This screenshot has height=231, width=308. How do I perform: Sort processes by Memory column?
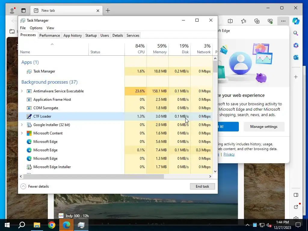pyautogui.click(x=158, y=49)
